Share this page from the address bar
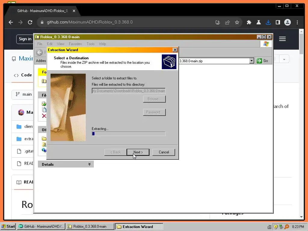The image size is (308, 231). tap(227, 22)
